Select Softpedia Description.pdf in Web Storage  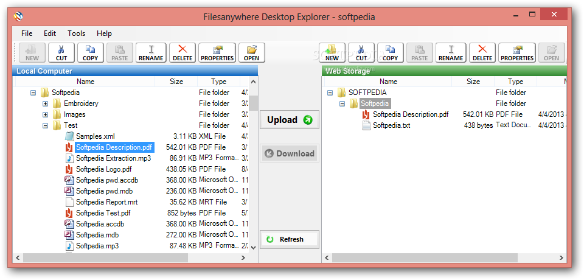click(411, 114)
